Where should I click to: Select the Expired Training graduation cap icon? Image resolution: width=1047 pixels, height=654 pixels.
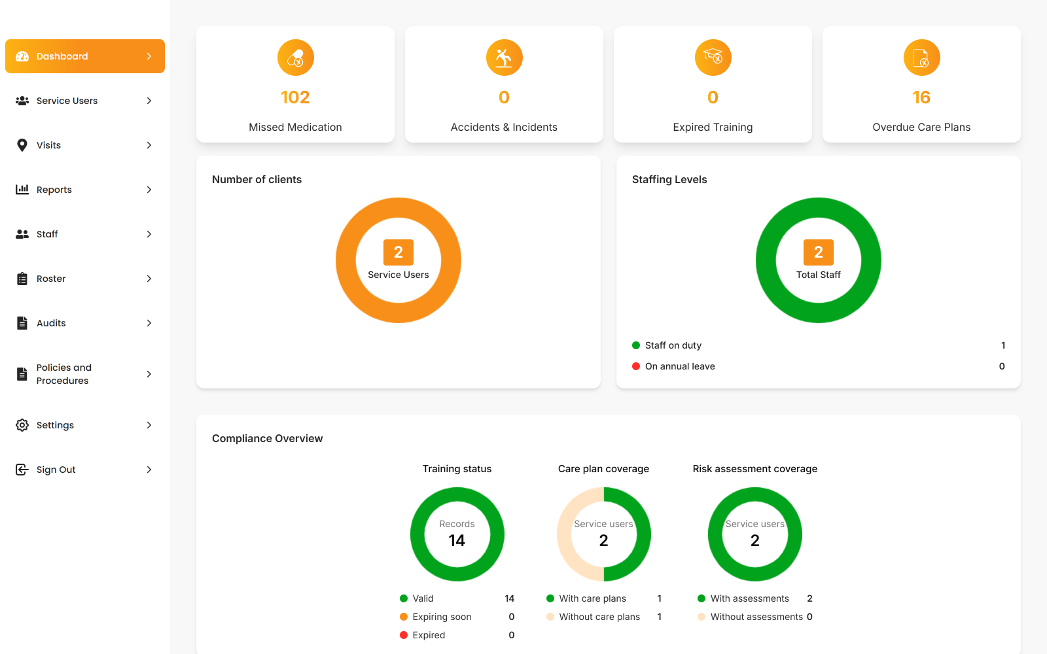[x=713, y=57]
